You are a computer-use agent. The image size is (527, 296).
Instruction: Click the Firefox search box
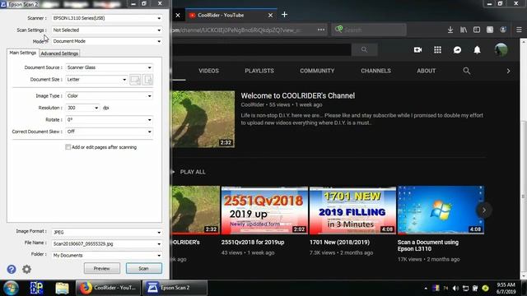pos(369,30)
